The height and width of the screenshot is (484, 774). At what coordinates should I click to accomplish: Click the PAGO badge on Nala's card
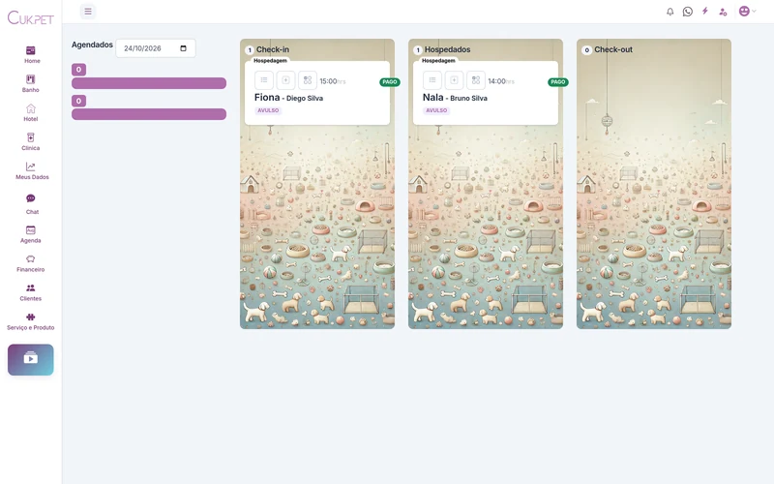point(558,82)
